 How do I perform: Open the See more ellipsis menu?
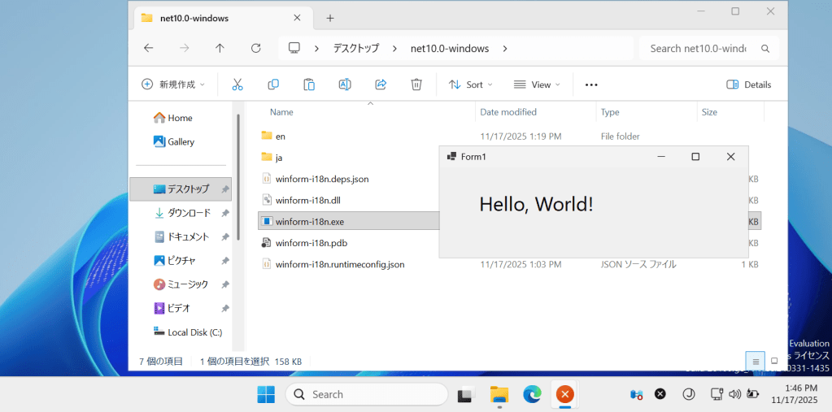tap(591, 85)
